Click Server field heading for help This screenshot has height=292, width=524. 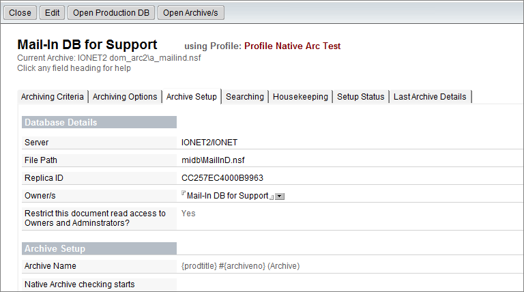click(36, 143)
